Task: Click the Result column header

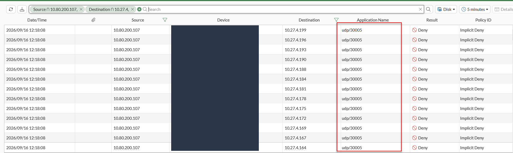Action: coord(432,20)
